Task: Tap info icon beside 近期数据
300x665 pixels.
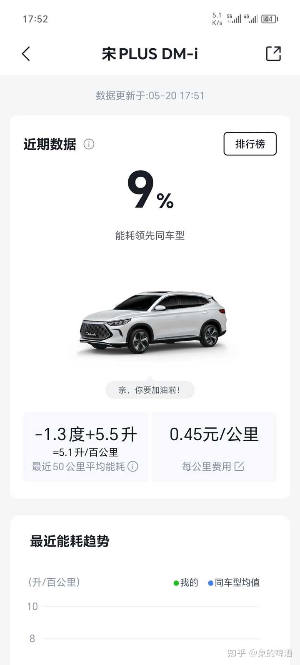Action: (89, 144)
